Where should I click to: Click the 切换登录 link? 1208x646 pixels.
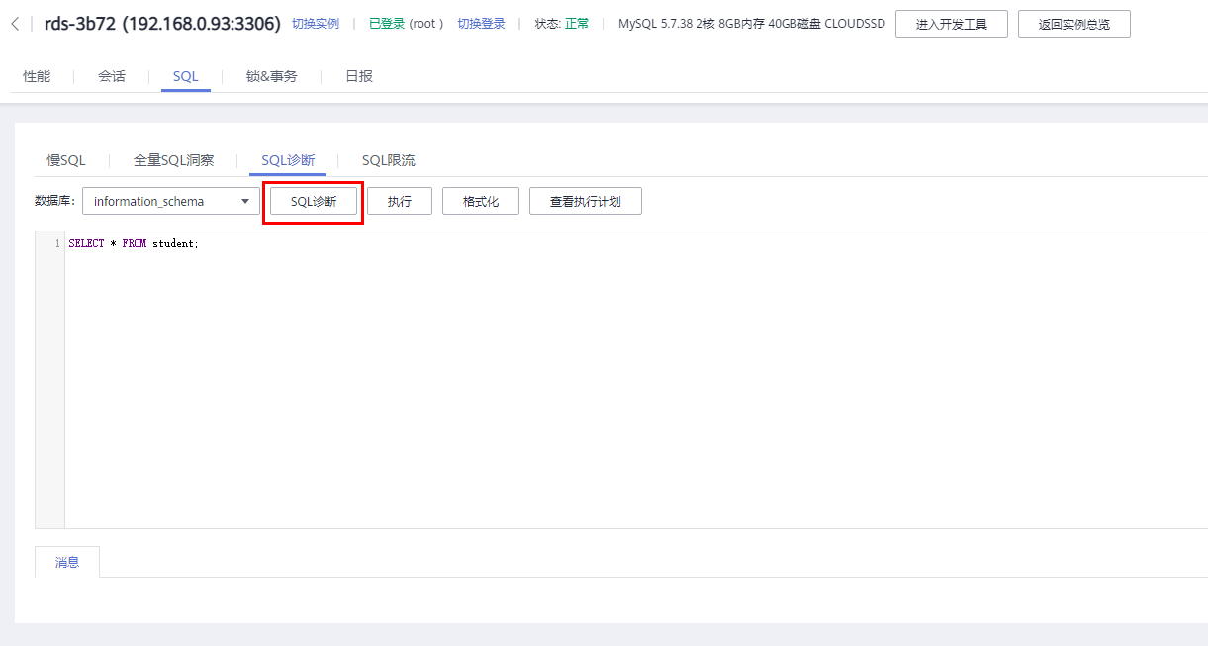click(x=481, y=24)
